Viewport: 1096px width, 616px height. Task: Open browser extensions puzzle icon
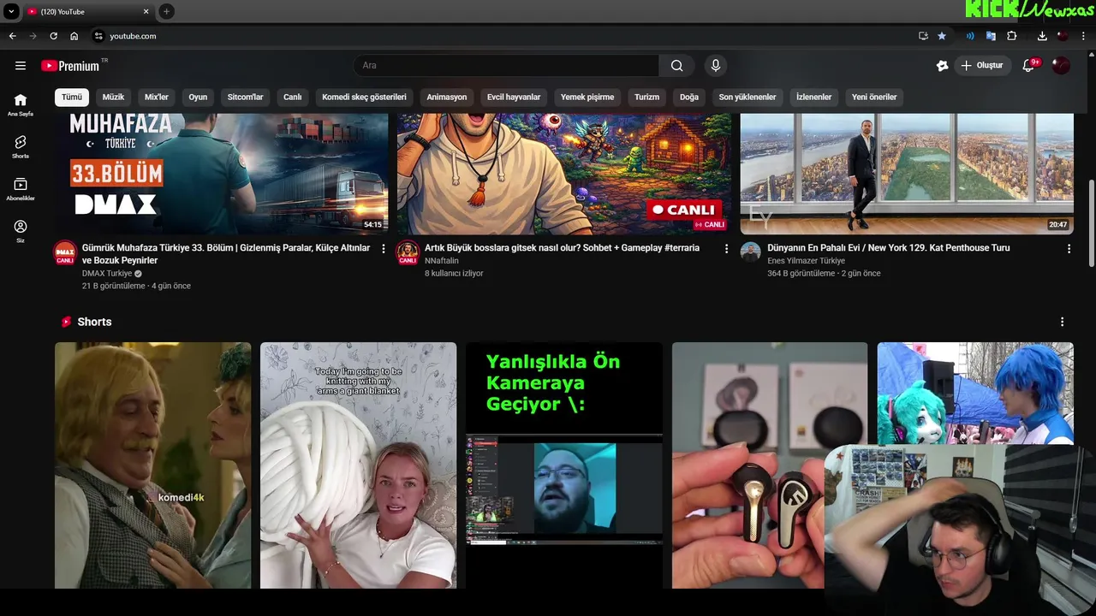click(x=1012, y=36)
